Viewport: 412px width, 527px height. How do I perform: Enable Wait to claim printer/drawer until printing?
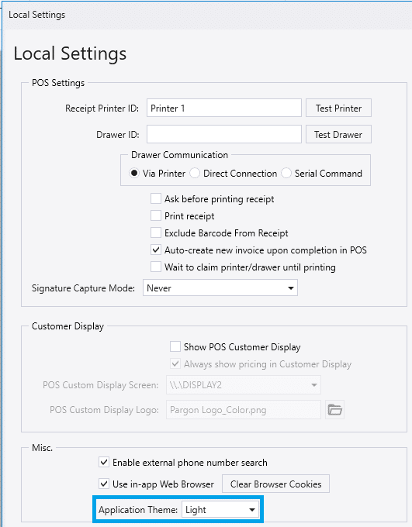155,267
